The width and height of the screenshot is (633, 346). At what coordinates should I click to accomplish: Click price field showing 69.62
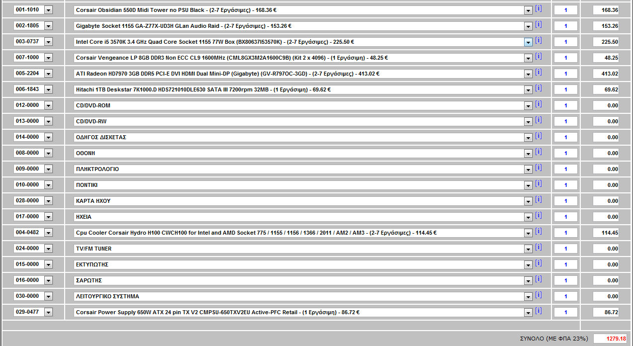coord(606,89)
